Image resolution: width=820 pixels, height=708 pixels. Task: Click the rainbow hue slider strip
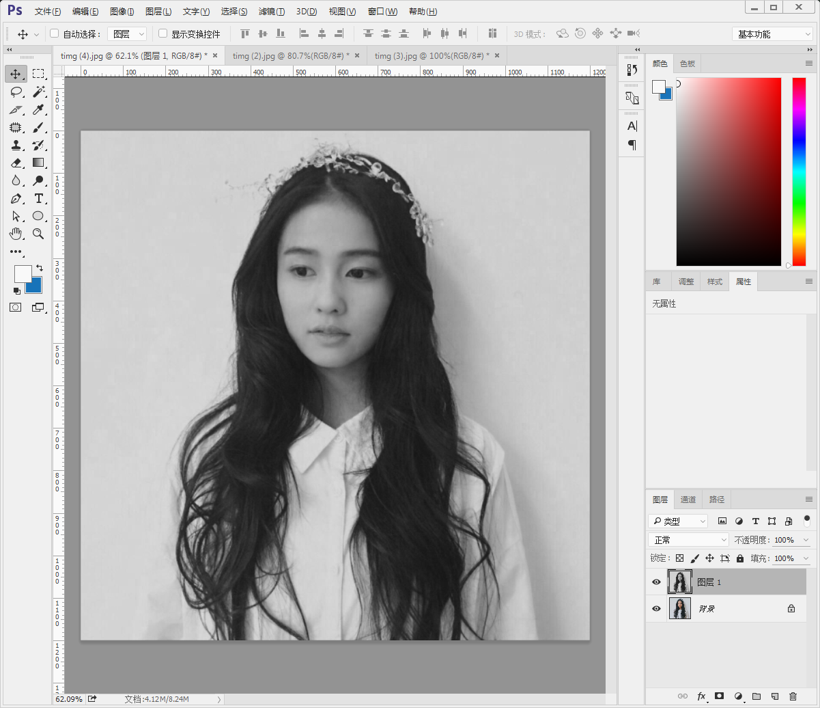coord(799,172)
